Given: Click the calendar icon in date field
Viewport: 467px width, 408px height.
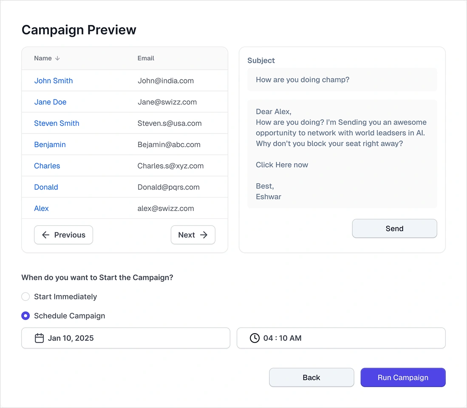Looking at the screenshot, I should point(39,338).
